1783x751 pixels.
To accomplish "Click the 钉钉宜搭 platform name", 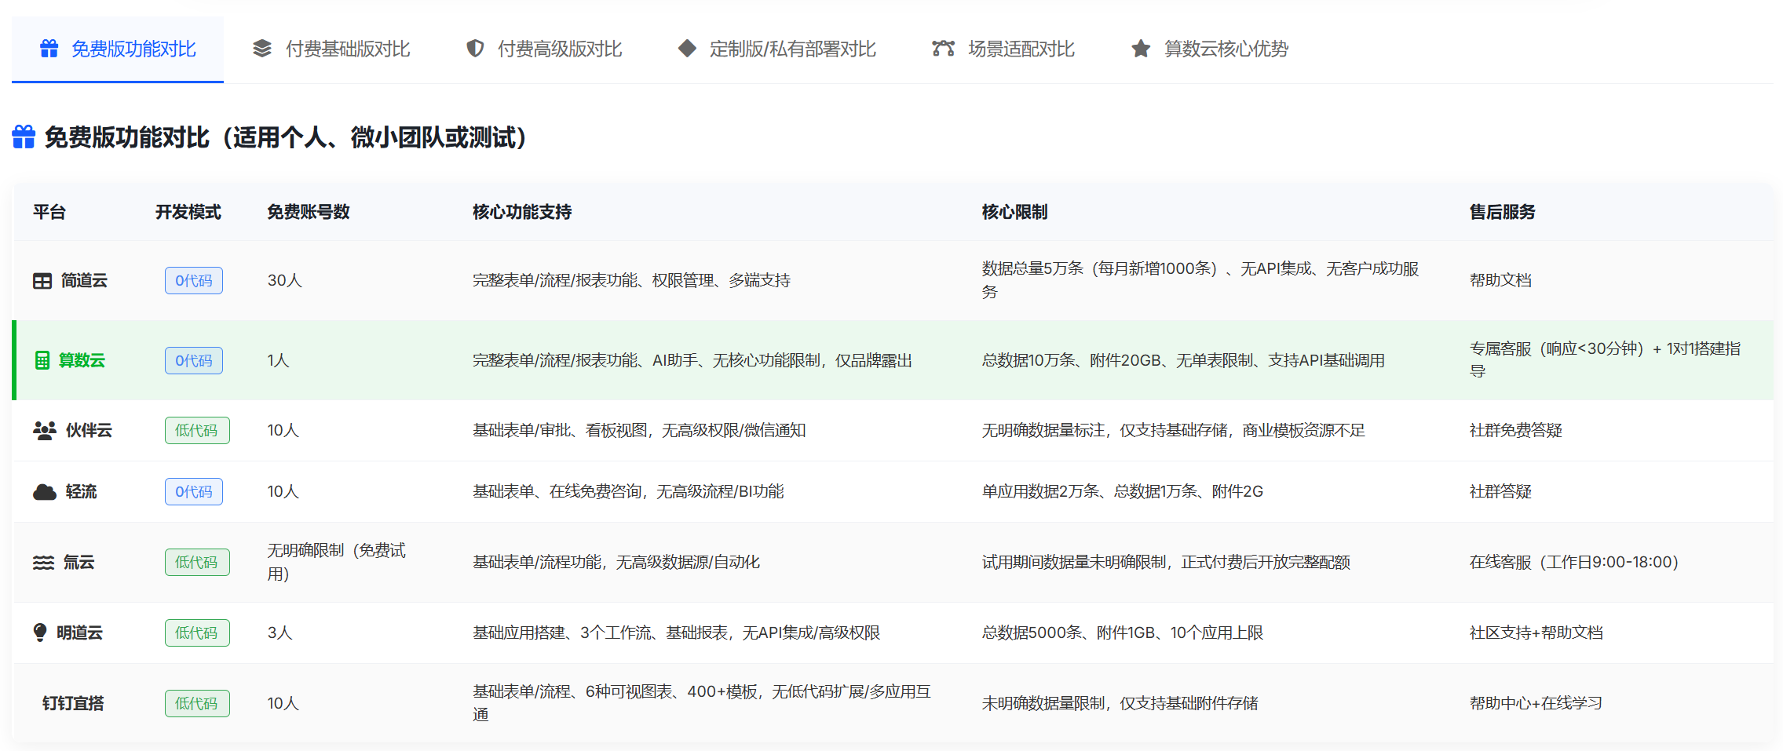I will pos(73,704).
